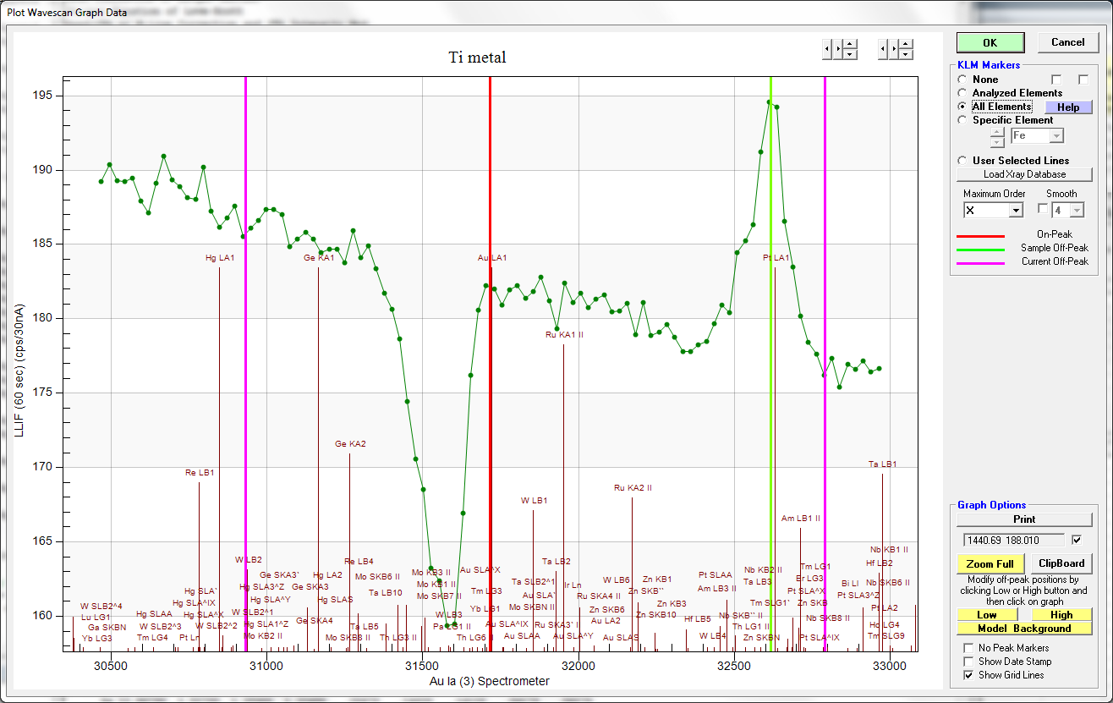The height and width of the screenshot is (703, 1113).
Task: Enable the No Peak Markers checkbox
Action: 968,648
